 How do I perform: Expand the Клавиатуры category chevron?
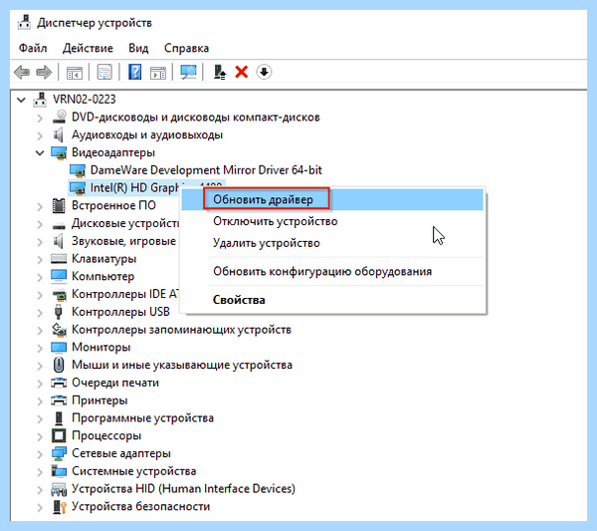point(40,260)
